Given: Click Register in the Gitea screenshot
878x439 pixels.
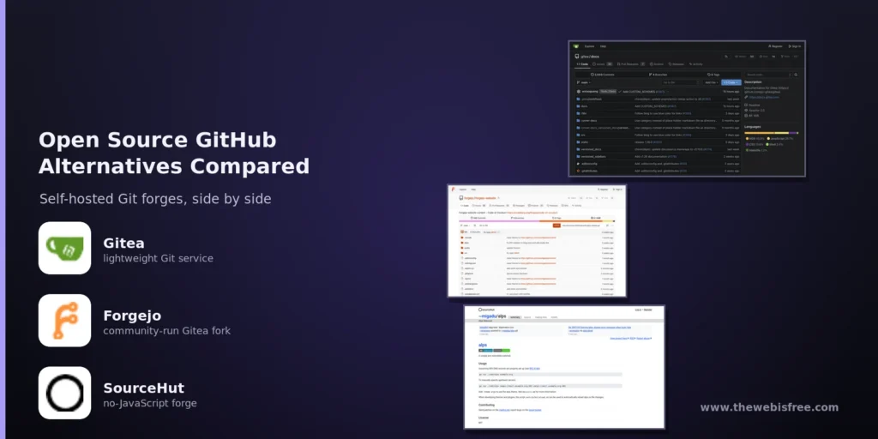Looking at the screenshot, I should pos(775,46).
